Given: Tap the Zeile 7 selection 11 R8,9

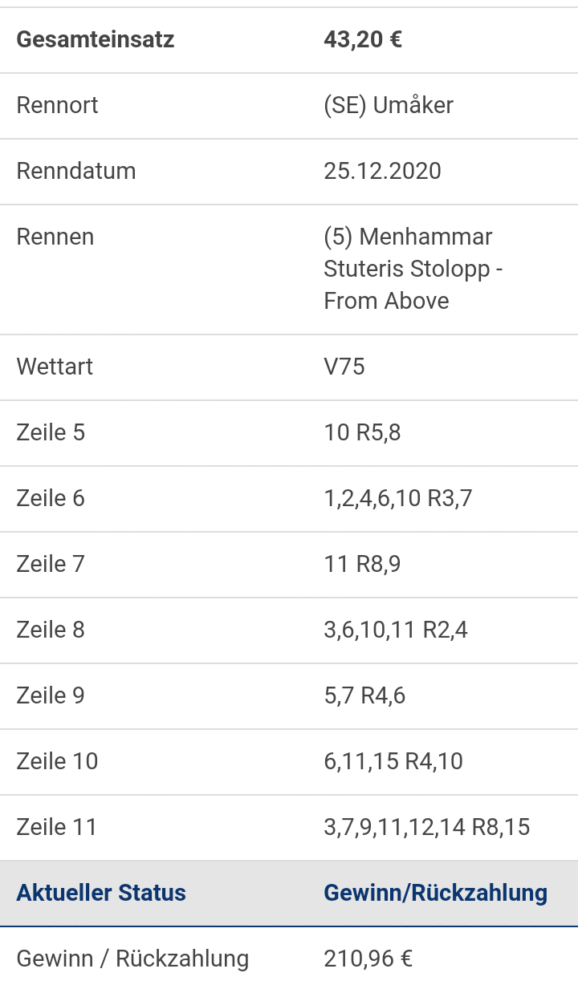Looking at the screenshot, I should (x=362, y=564).
